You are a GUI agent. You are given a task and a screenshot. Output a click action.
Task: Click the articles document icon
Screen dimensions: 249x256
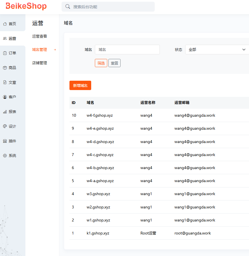click(5, 82)
